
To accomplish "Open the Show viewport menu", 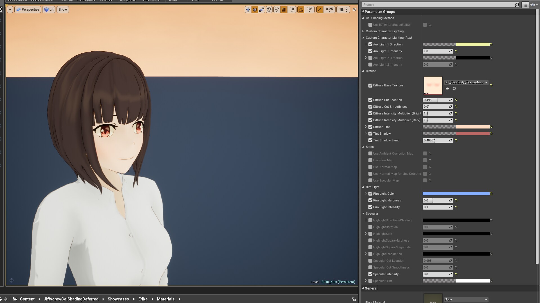I will 62,9.
